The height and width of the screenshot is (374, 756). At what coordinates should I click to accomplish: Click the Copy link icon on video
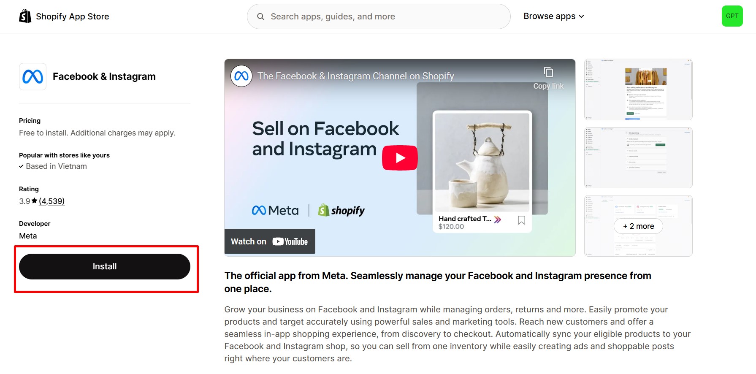548,73
